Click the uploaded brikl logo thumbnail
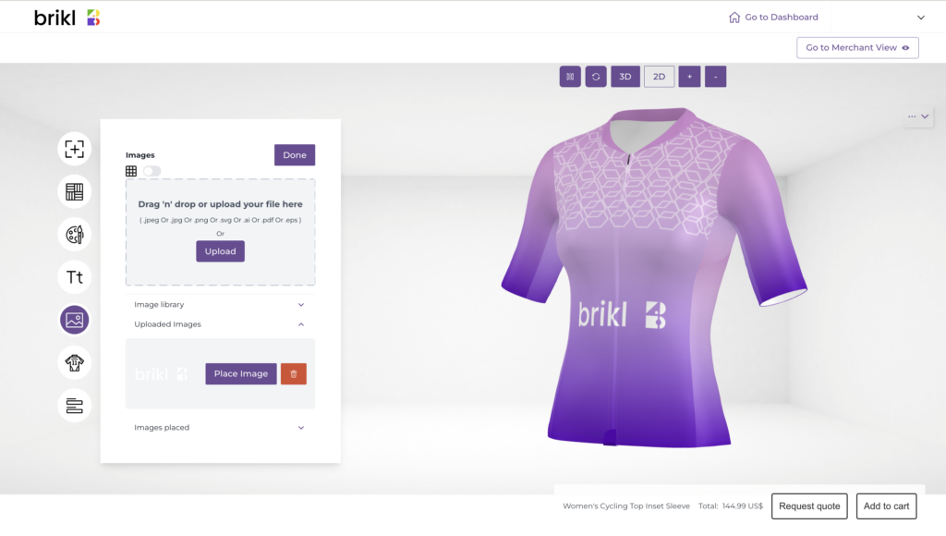946x536 pixels. [x=161, y=374]
